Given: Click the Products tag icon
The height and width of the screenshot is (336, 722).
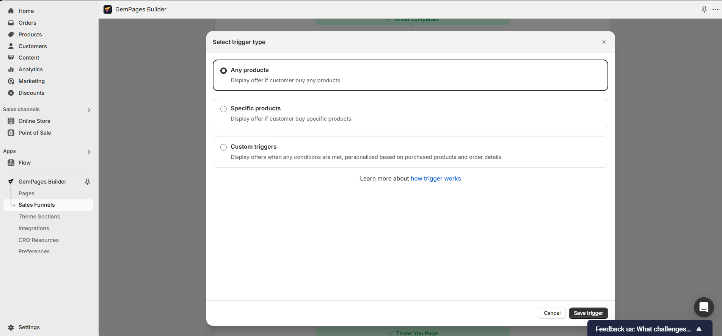Looking at the screenshot, I should coord(11,35).
